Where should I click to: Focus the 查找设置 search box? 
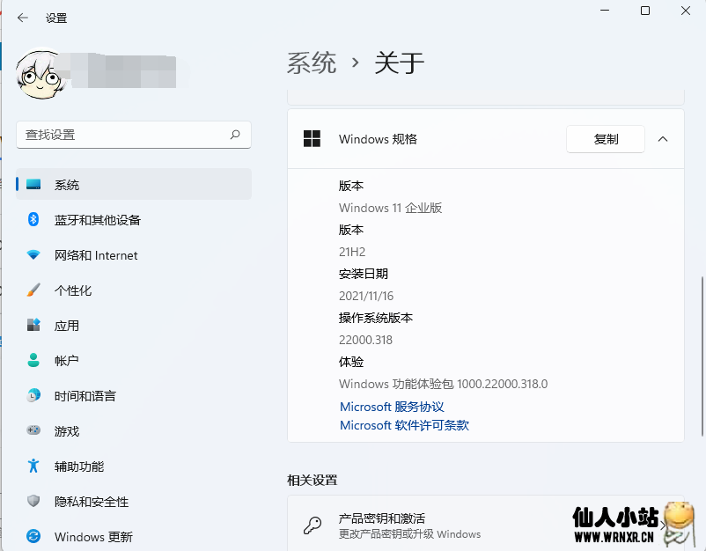134,135
